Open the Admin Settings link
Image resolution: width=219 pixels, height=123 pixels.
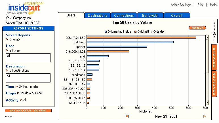(181, 5)
